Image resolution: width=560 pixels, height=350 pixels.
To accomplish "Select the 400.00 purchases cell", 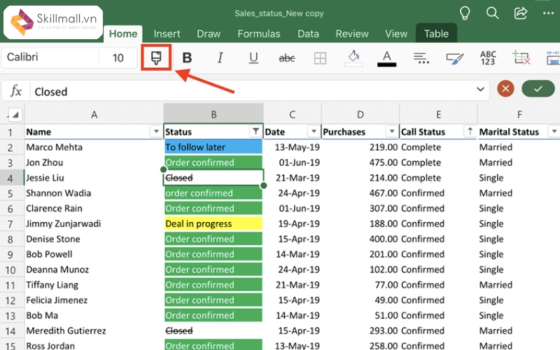I will (x=360, y=239).
